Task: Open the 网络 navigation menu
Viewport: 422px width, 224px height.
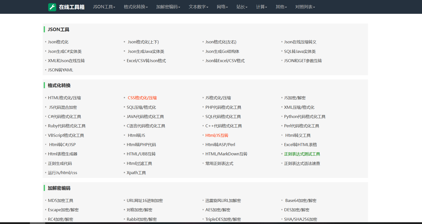Action: click(222, 7)
